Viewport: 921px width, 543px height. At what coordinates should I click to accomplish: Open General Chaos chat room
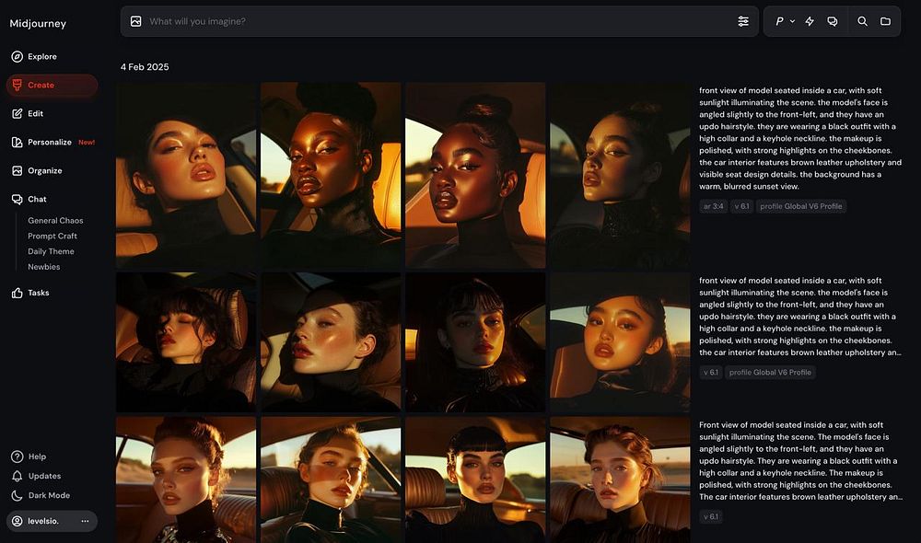point(55,221)
